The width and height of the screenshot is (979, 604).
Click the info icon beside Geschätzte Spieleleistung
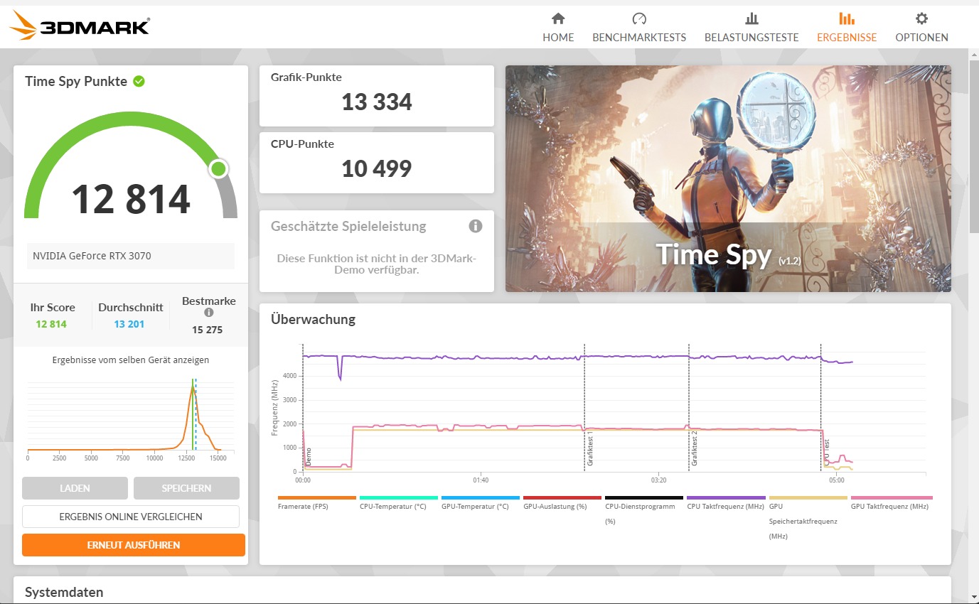[476, 226]
